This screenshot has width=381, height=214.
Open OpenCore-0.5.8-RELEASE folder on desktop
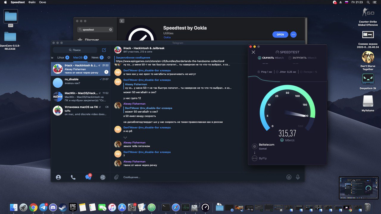click(10, 37)
